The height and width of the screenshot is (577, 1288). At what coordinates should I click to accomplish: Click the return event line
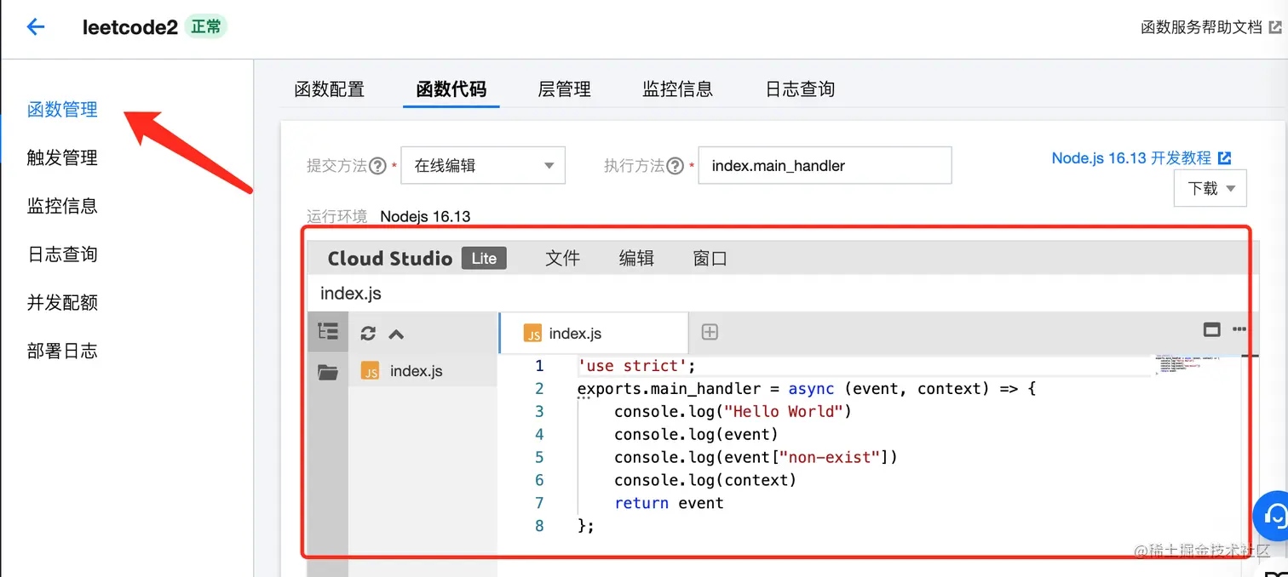[669, 503]
